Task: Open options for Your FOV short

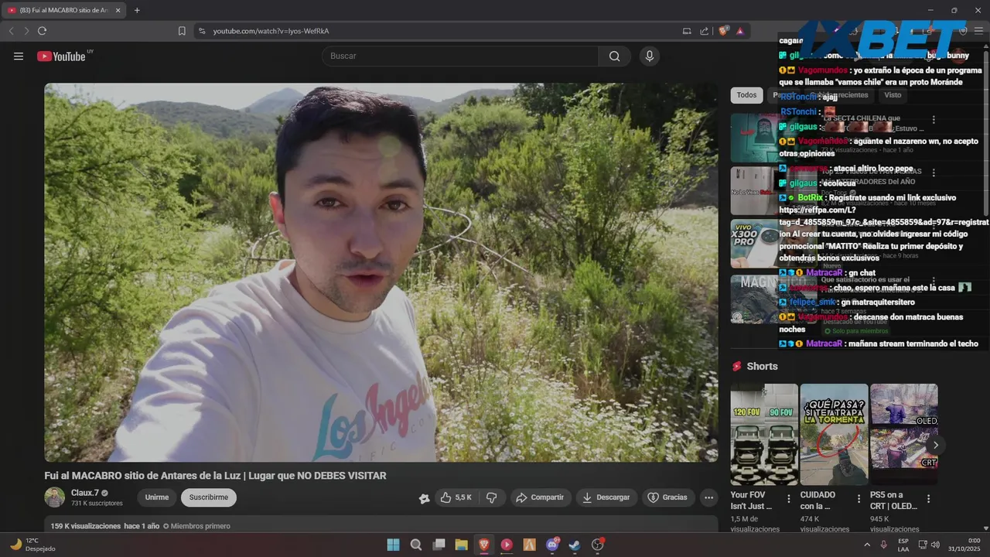Action: tap(789, 499)
